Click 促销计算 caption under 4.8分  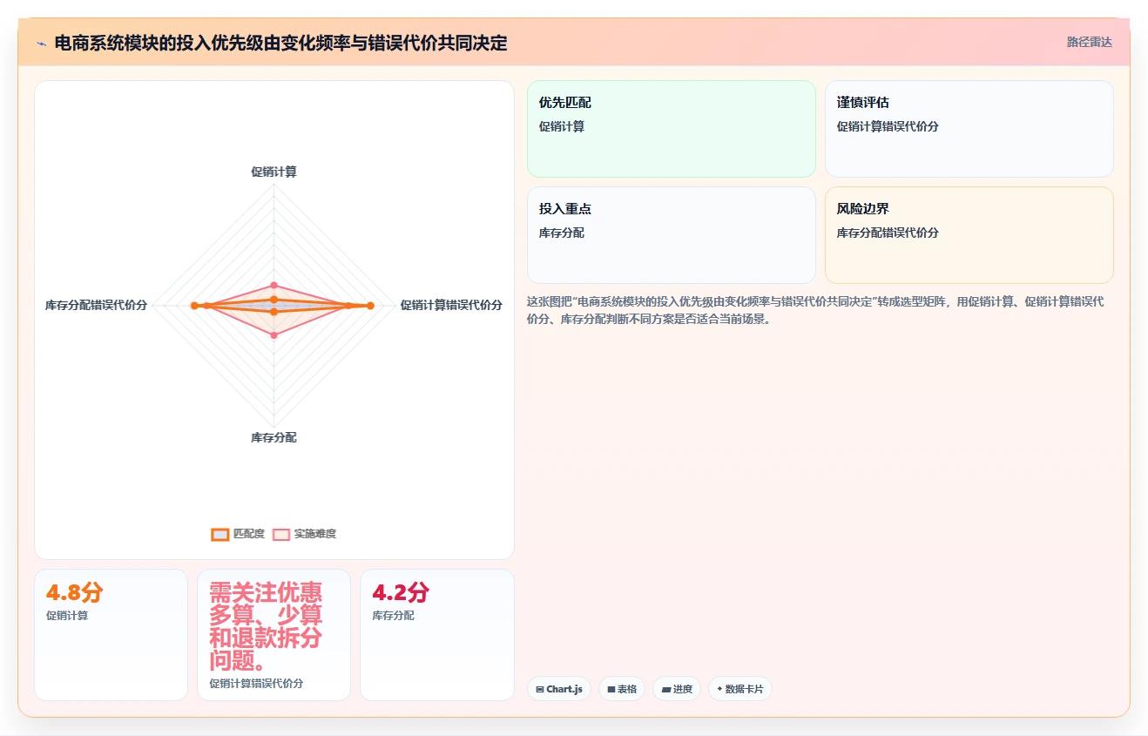[x=67, y=616]
